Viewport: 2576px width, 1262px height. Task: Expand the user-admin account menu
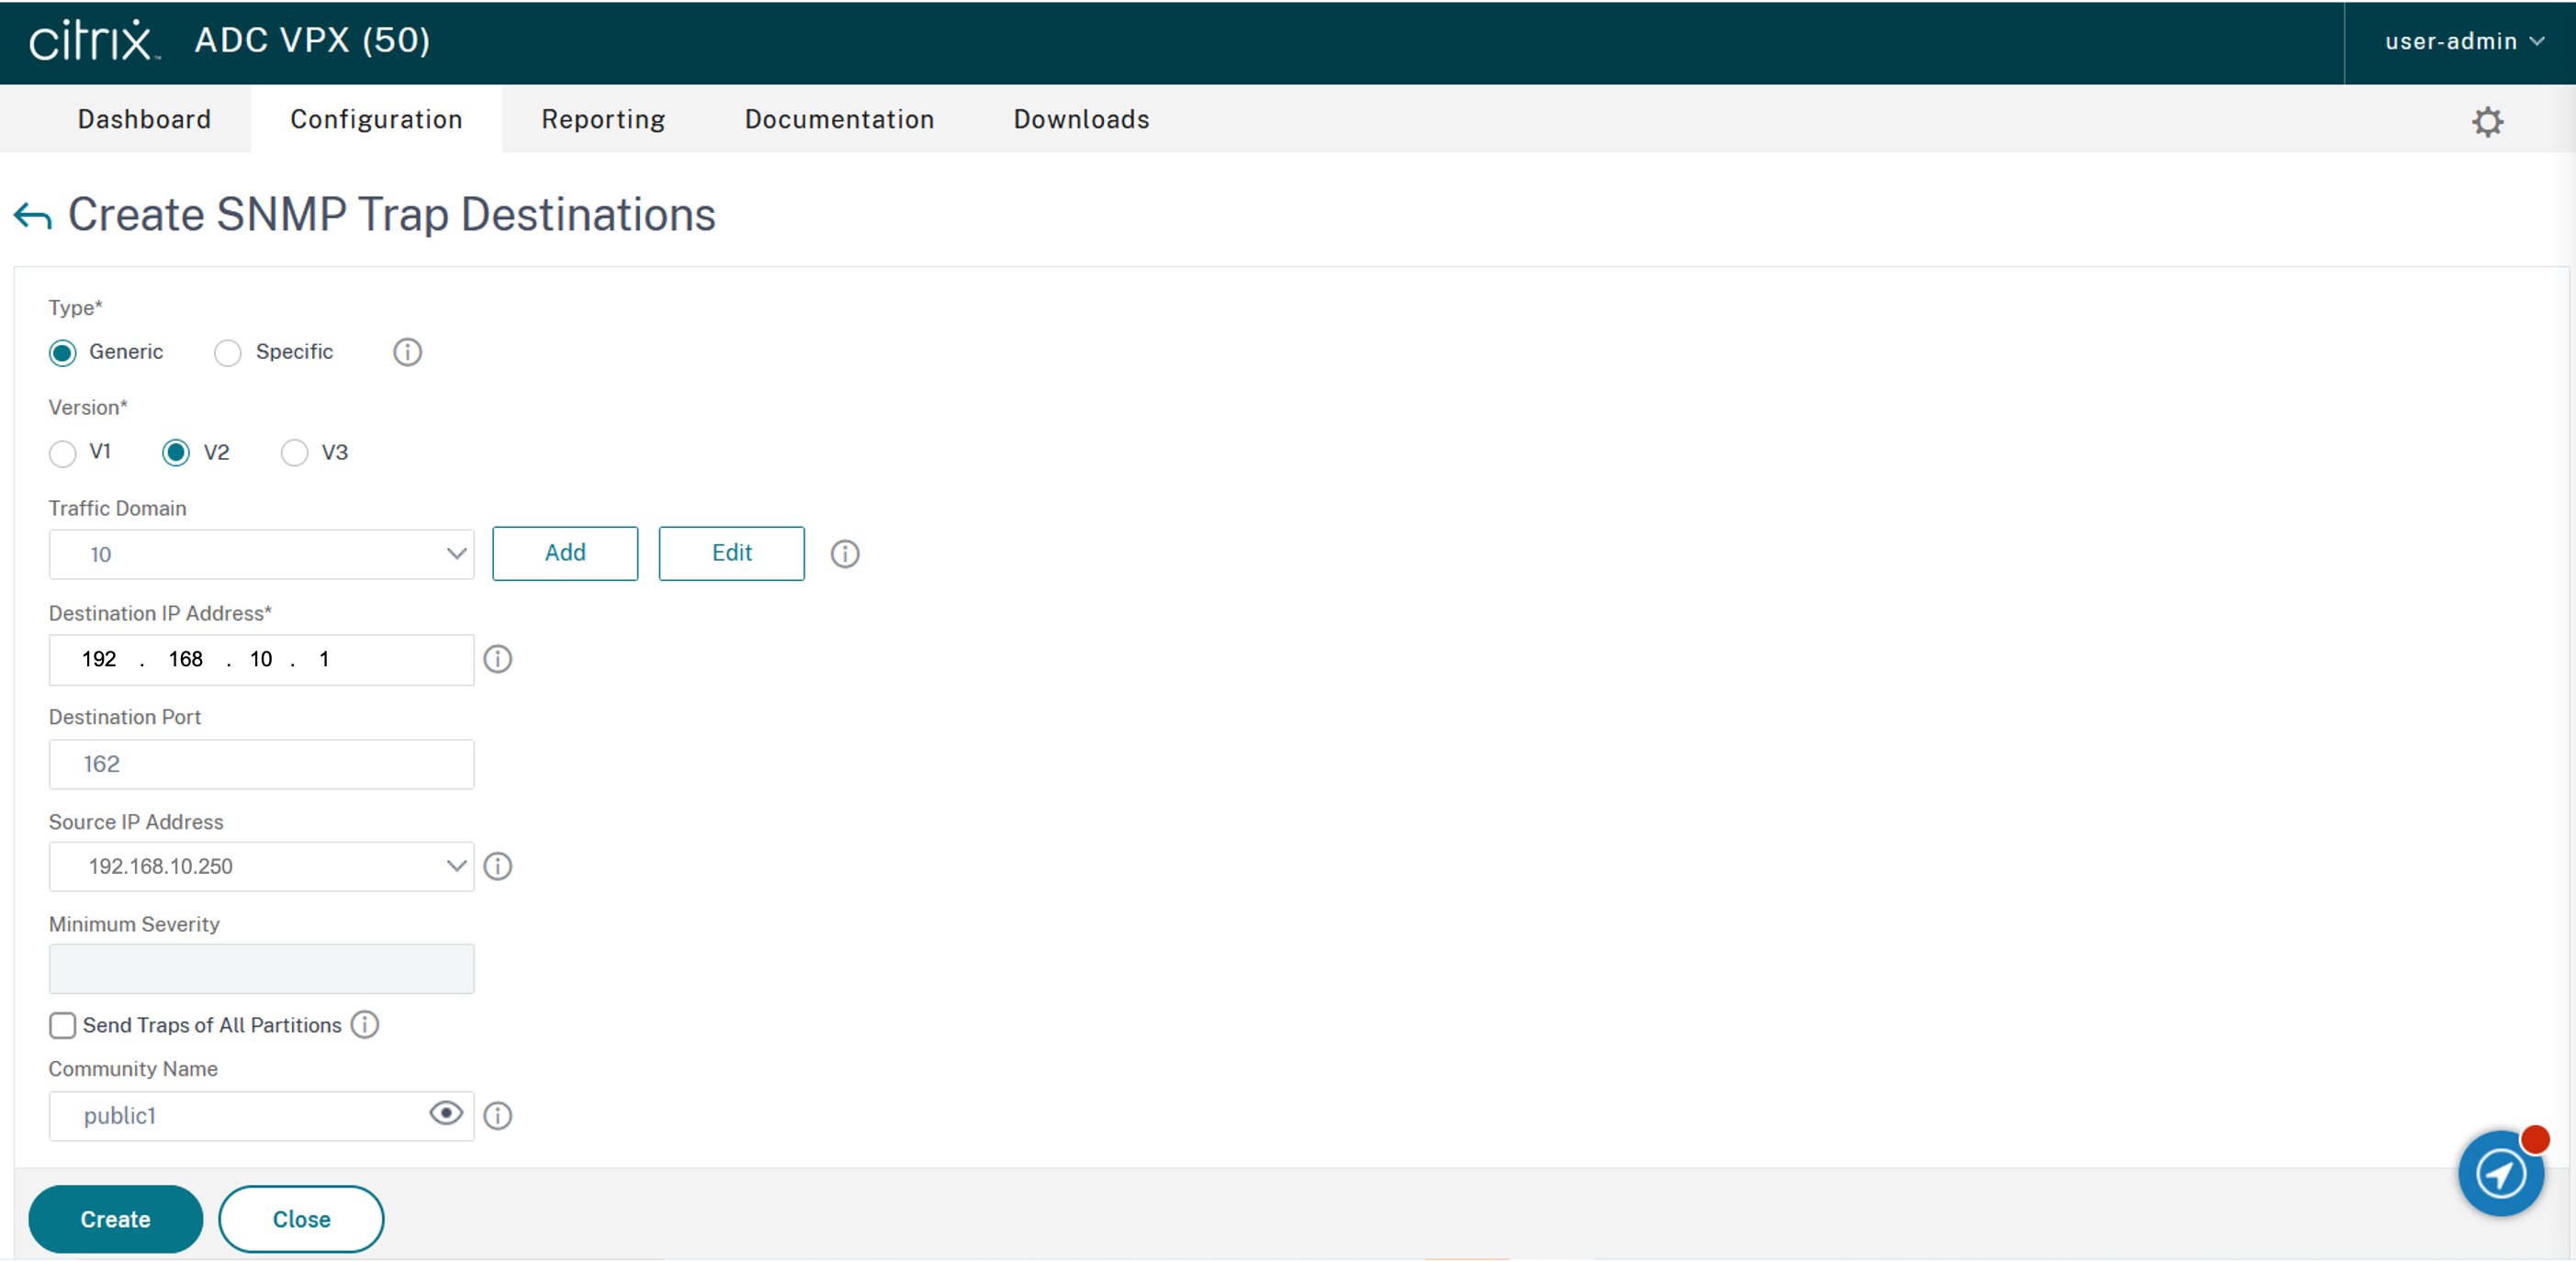pos(2463,42)
